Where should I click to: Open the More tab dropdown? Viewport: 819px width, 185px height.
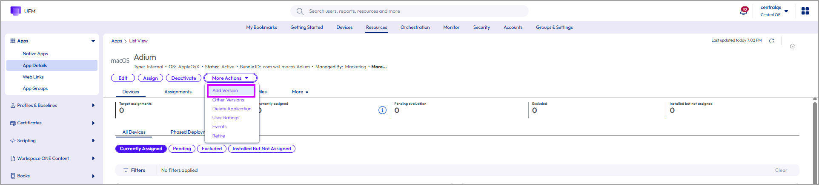[x=300, y=92]
